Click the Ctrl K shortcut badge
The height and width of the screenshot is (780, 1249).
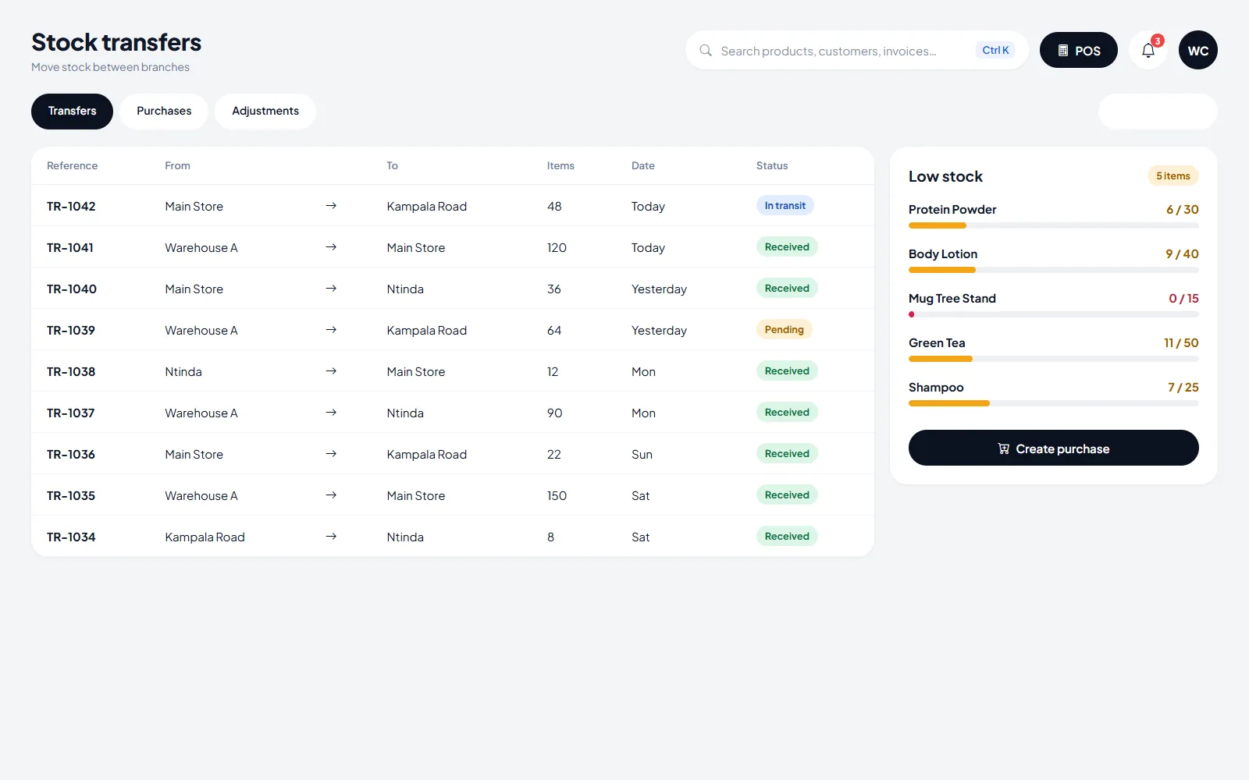tap(995, 50)
